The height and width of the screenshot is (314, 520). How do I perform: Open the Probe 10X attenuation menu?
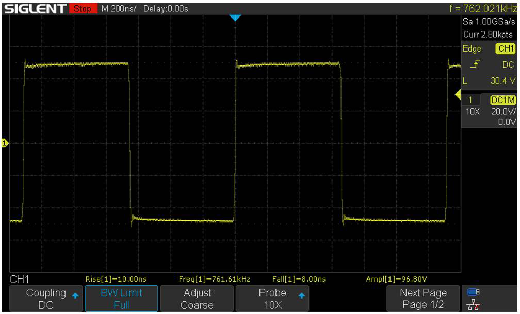272,299
